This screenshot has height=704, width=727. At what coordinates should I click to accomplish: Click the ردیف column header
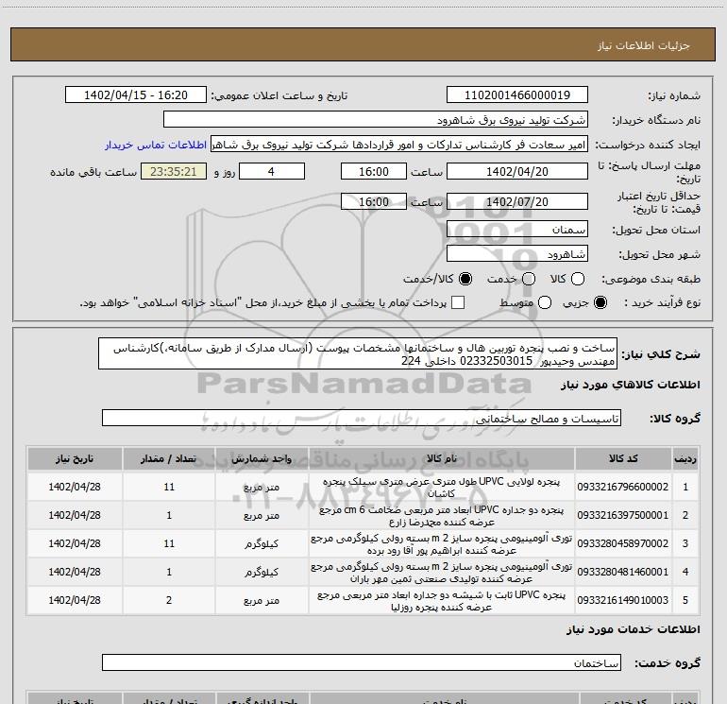point(685,459)
